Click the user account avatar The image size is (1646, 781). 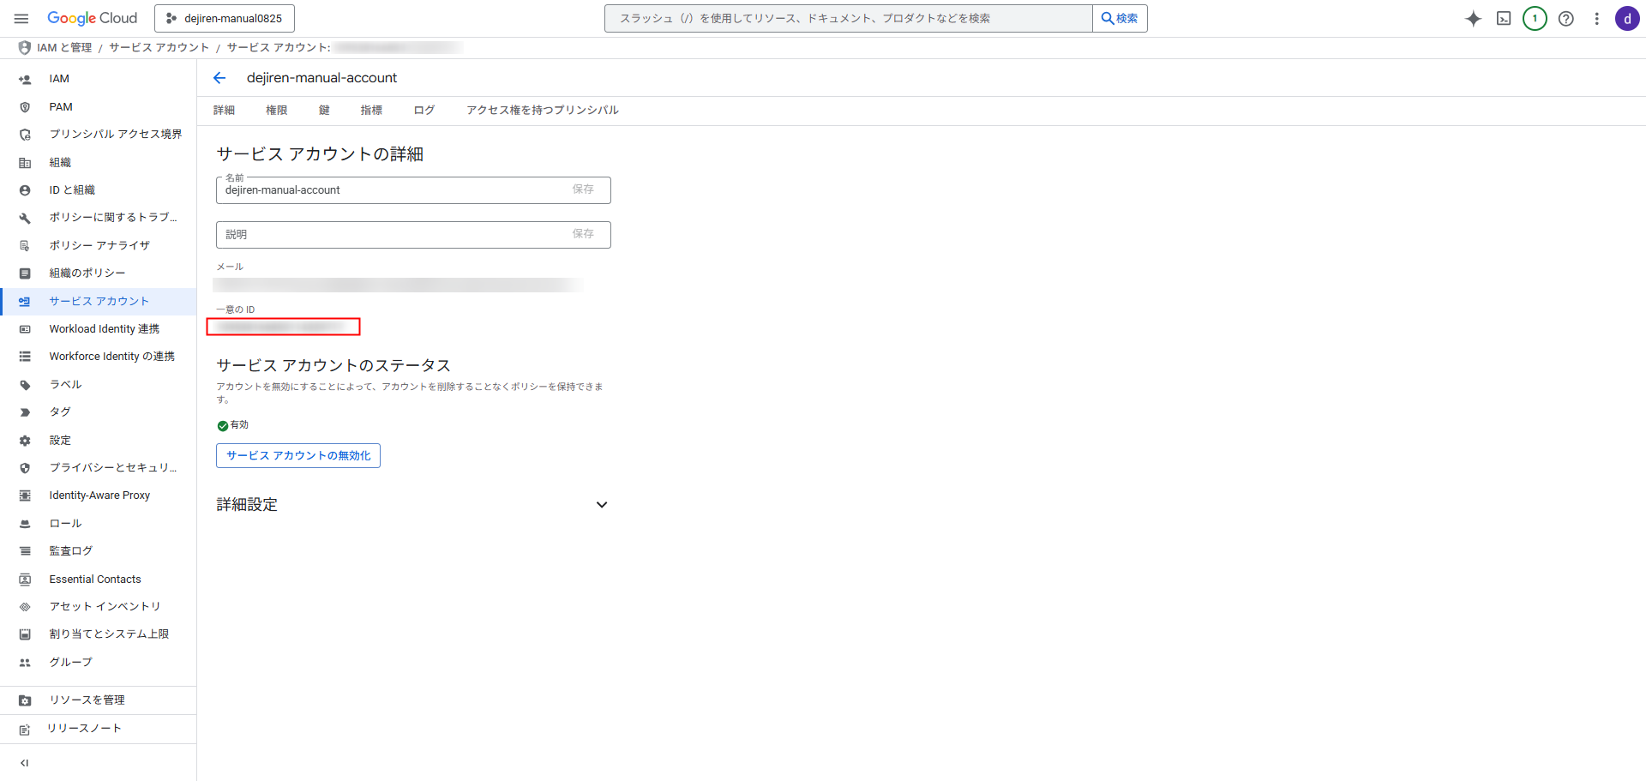click(1626, 19)
